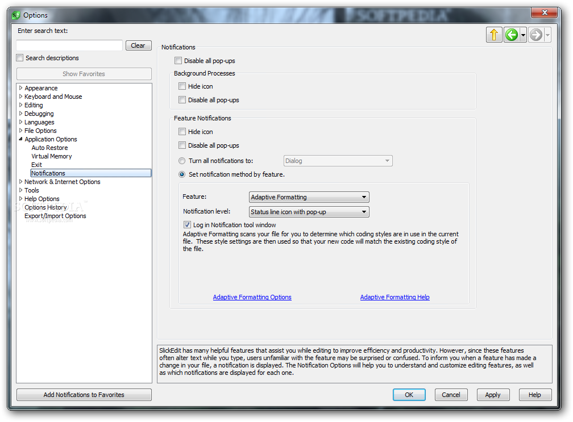Expand the Appearance tree node
The height and width of the screenshot is (422, 573).
(21, 88)
